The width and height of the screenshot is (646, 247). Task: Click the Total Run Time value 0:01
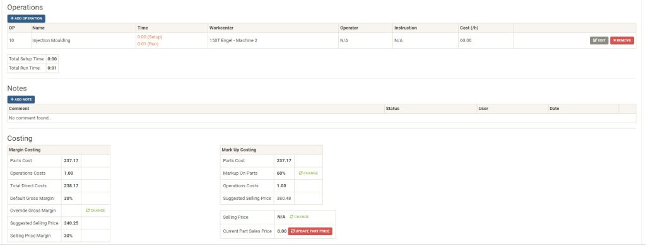pos(52,68)
